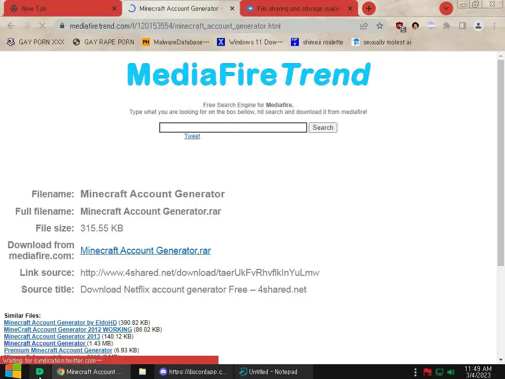Click the Source title Netflix generator text
This screenshot has height=379, width=505.
pyautogui.click(x=193, y=289)
